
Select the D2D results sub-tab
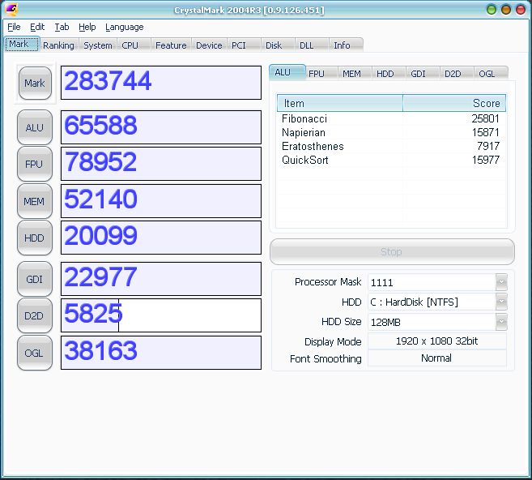pyautogui.click(x=457, y=73)
